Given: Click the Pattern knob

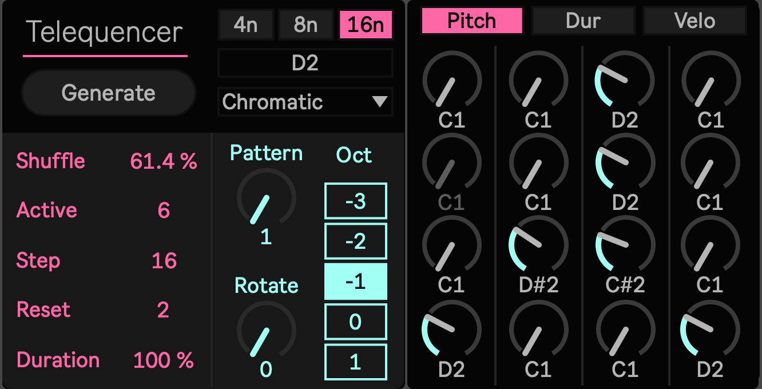Looking at the screenshot, I should (266, 198).
